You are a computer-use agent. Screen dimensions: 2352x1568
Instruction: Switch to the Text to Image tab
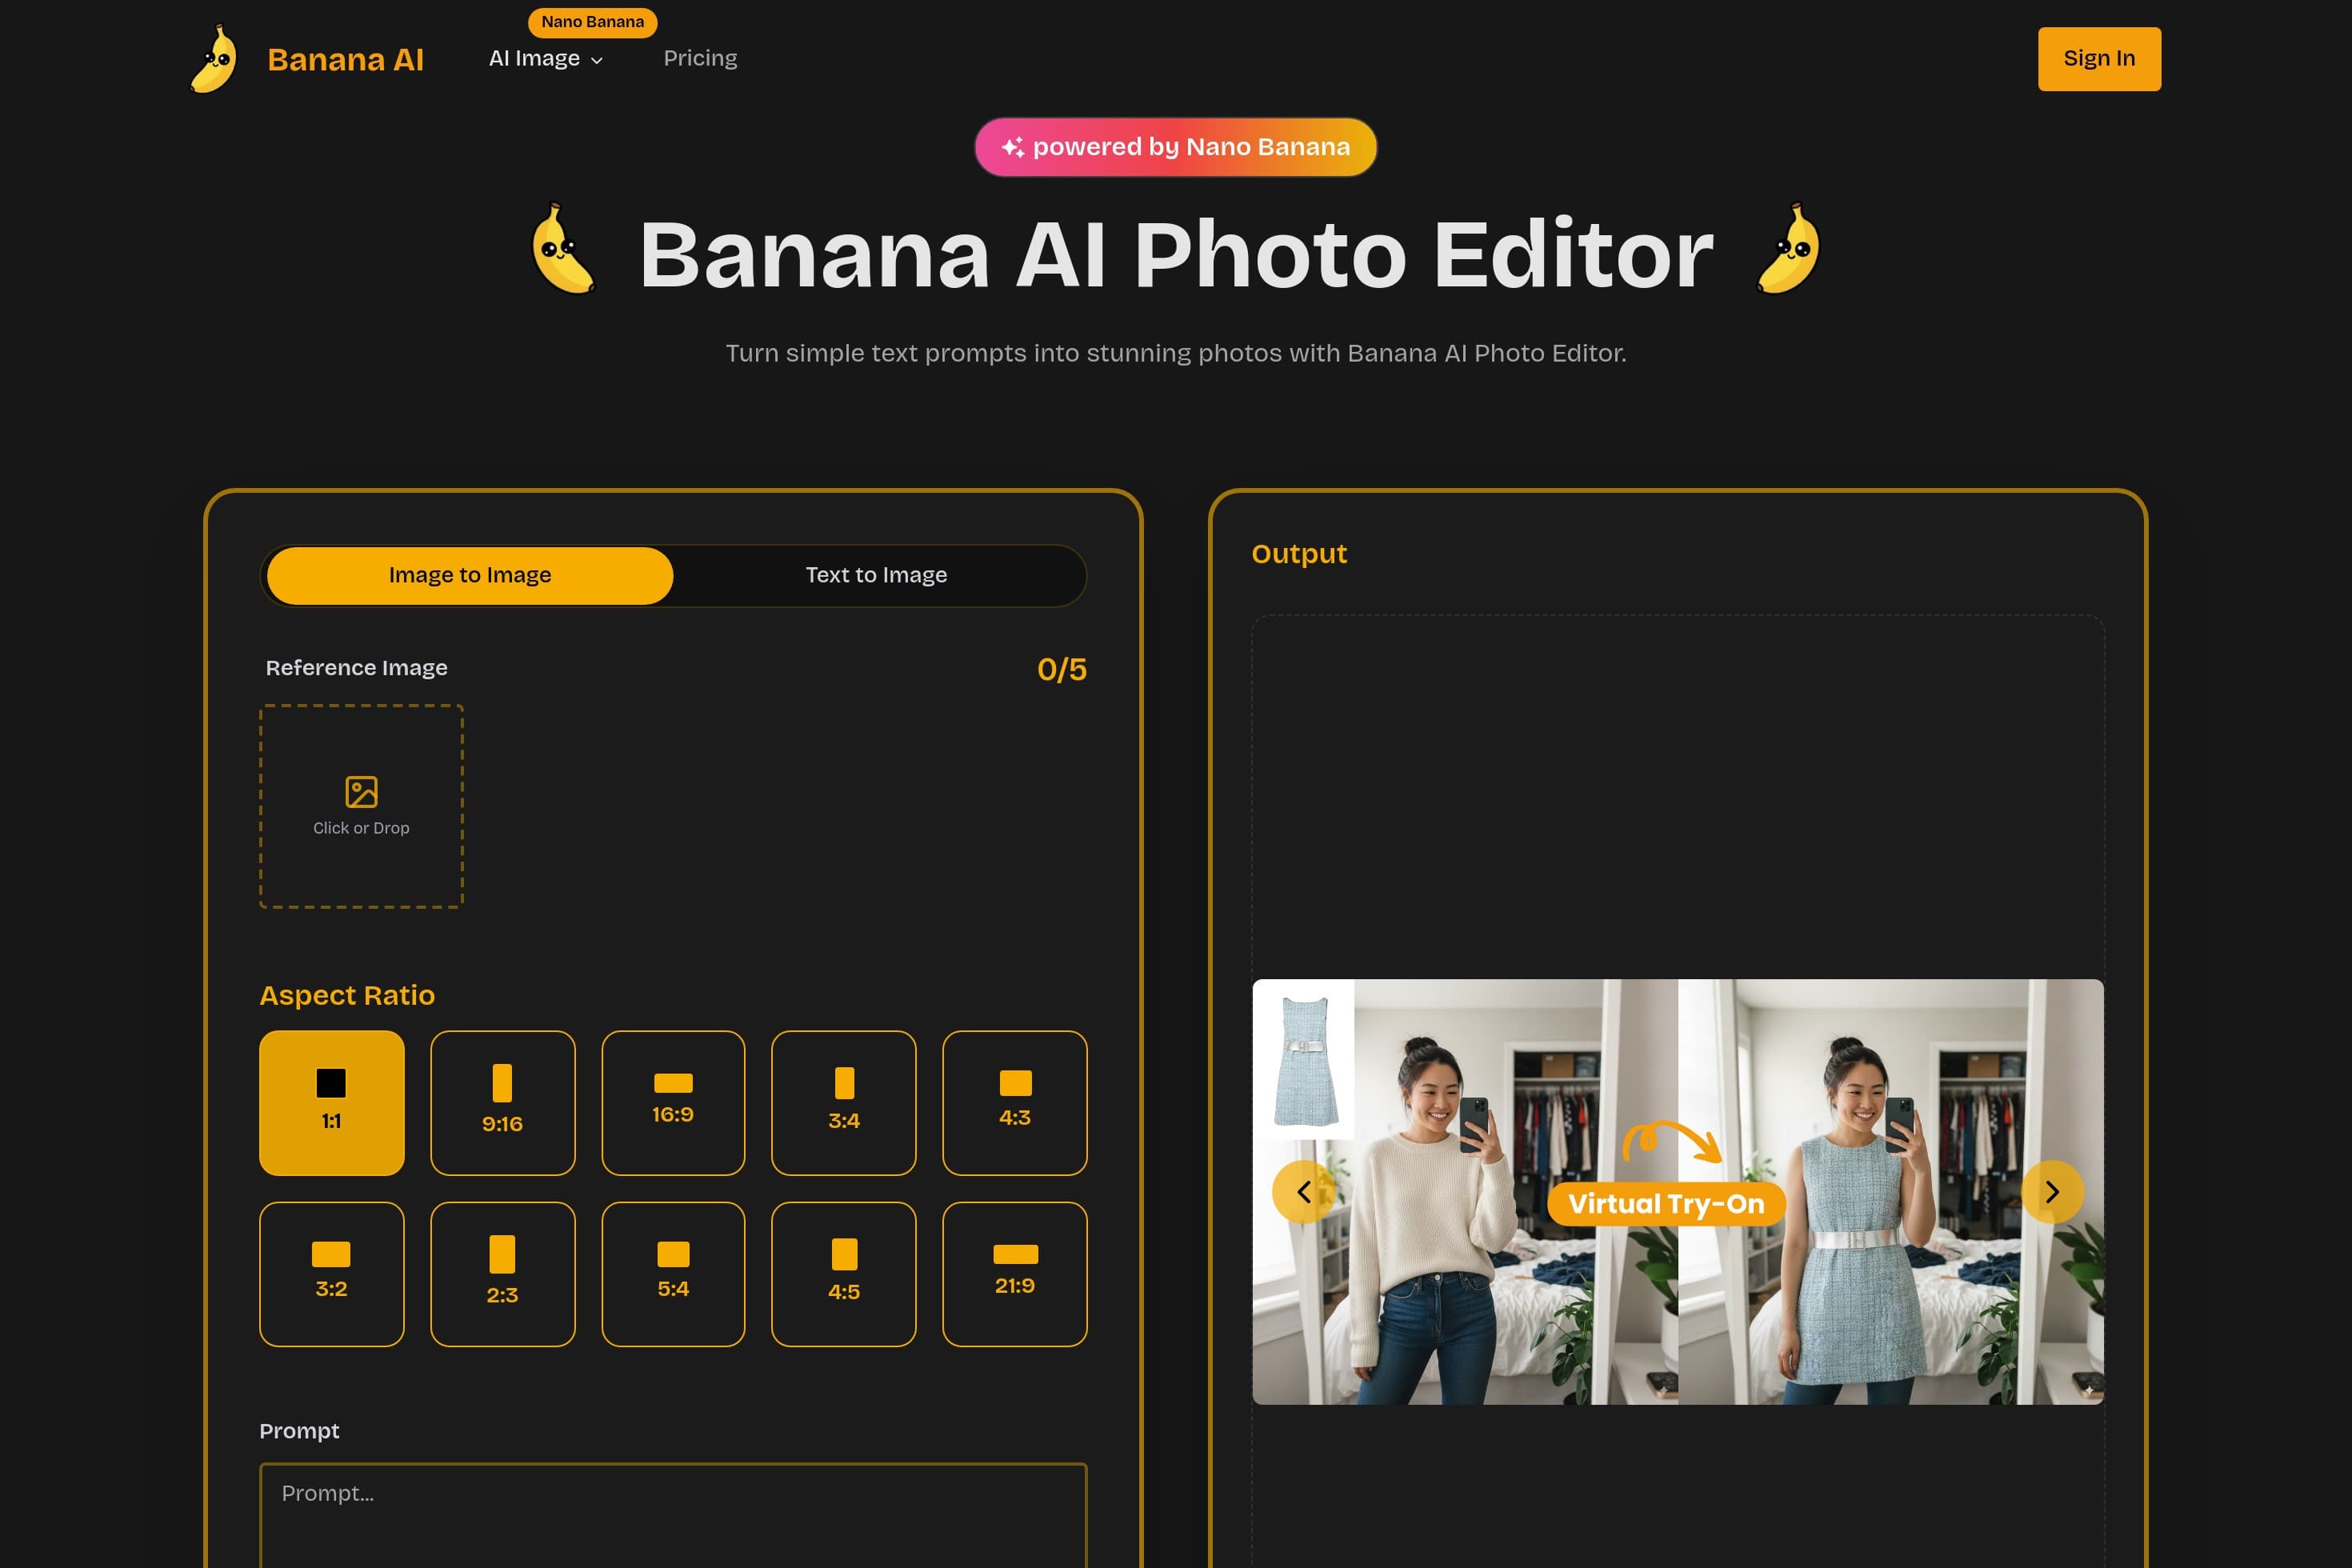click(x=876, y=575)
